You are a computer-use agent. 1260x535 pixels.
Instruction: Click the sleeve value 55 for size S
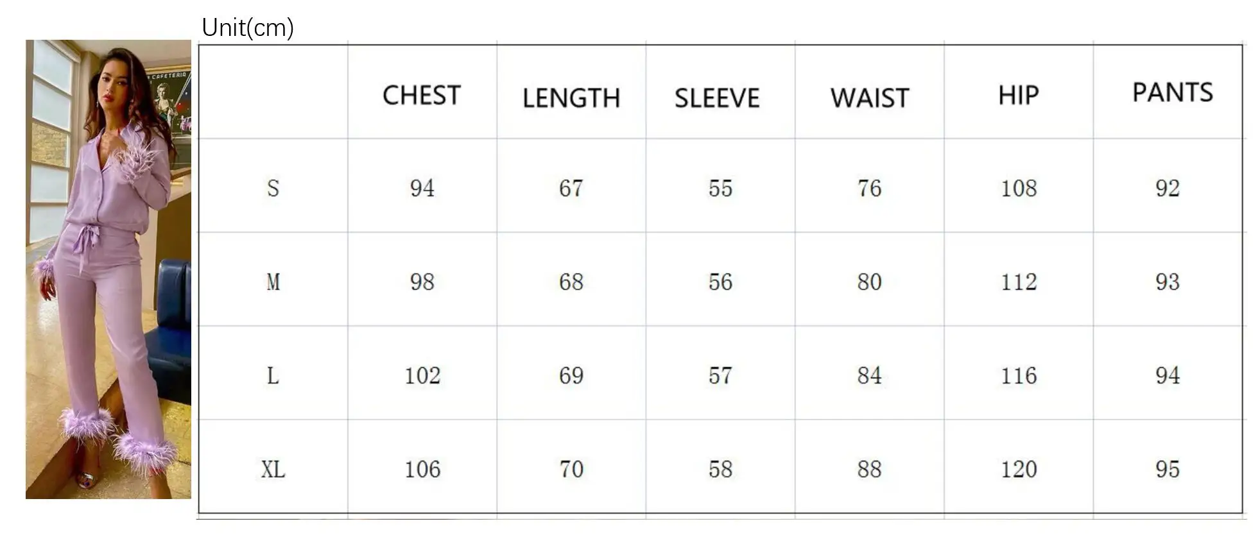pyautogui.click(x=720, y=189)
